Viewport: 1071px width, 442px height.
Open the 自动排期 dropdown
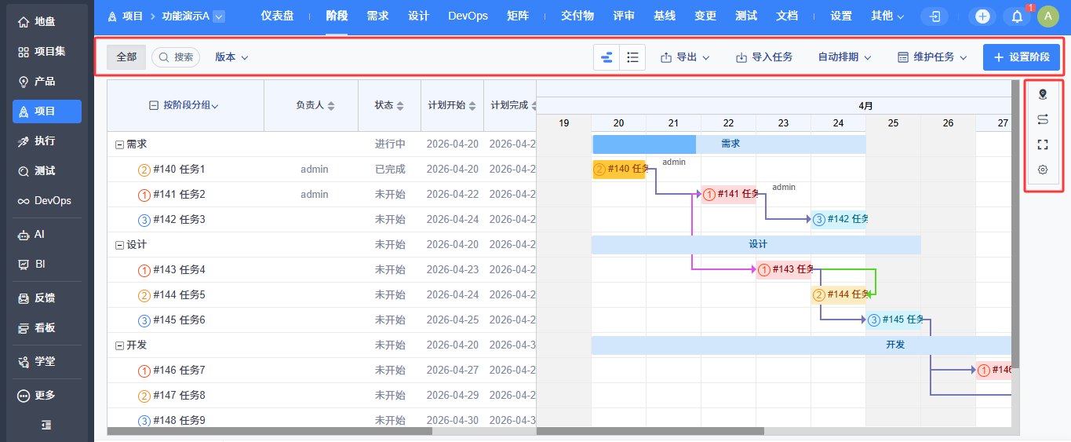[x=843, y=57]
